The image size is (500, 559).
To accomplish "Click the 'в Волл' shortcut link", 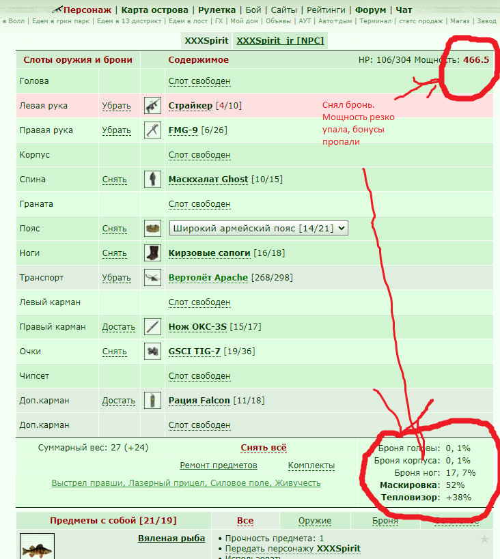I will coord(14,21).
